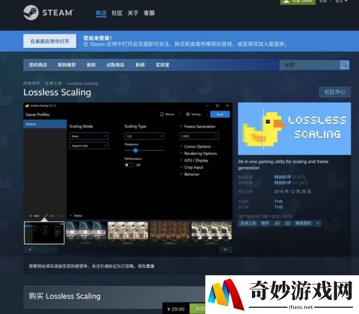Image resolution: width=359 pixels, height=314 pixels.
Task: Open the 社区 top menu
Action: coord(117,13)
